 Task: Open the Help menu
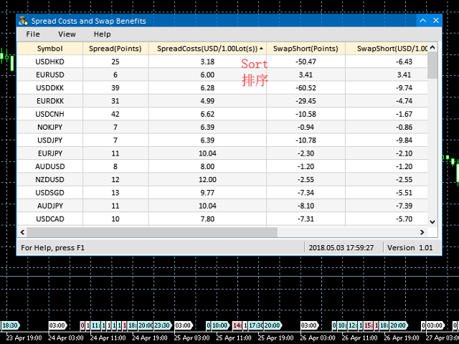pyautogui.click(x=103, y=34)
